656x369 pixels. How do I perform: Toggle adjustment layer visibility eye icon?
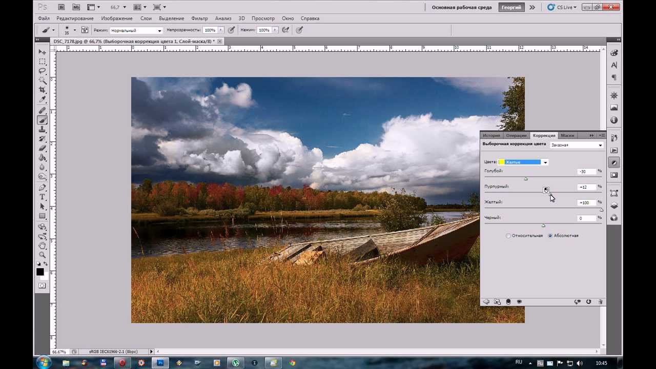(x=519, y=302)
